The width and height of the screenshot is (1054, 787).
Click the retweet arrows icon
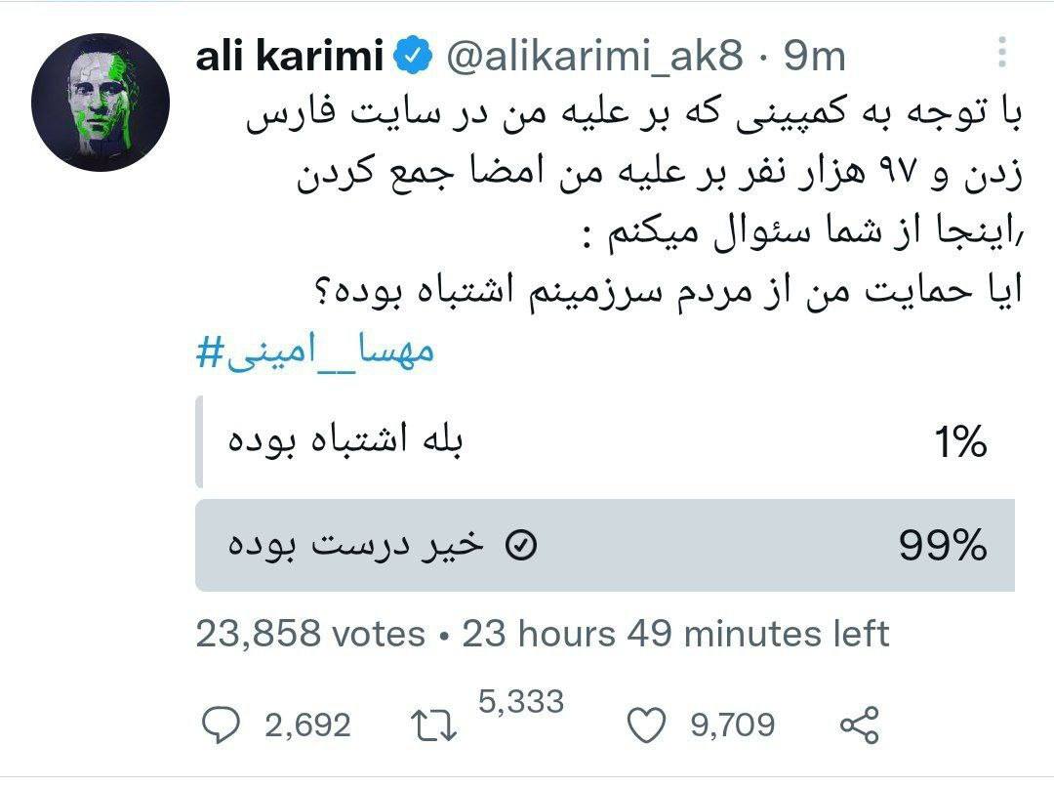433,726
